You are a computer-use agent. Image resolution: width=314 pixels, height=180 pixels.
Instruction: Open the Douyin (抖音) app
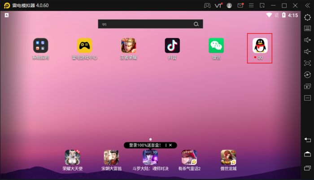(172, 46)
